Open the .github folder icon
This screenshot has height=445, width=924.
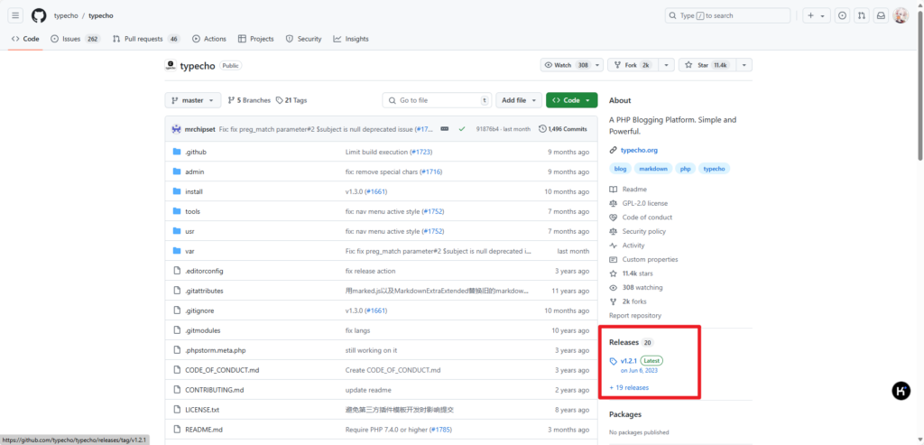[176, 152]
